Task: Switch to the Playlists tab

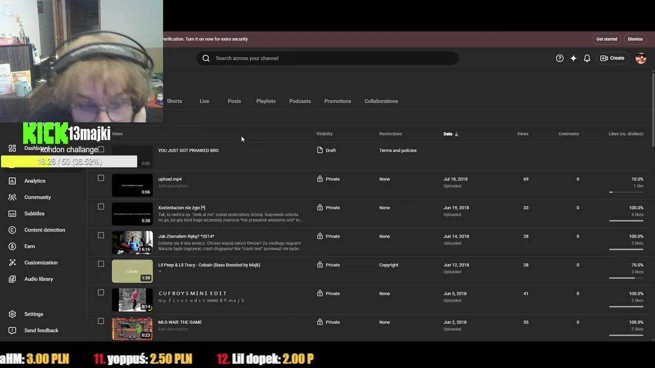Action: pos(266,101)
